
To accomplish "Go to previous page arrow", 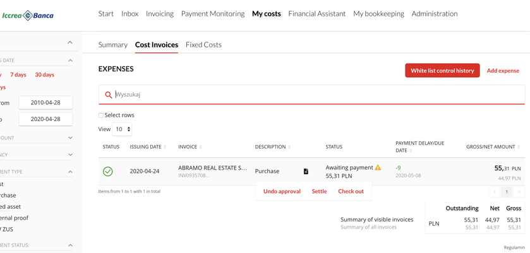I will point(494,192).
